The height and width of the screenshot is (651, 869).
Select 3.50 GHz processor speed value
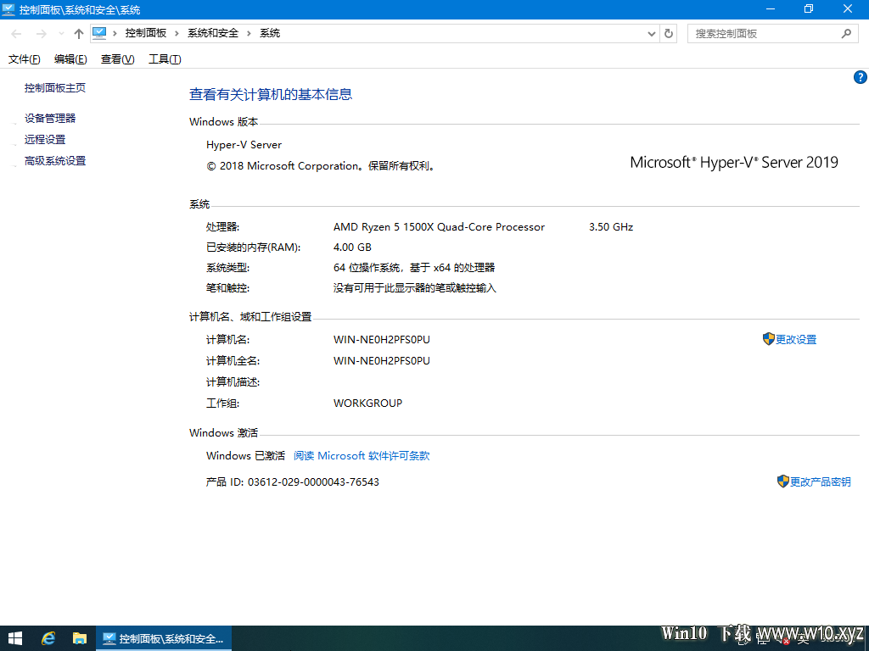pos(611,227)
